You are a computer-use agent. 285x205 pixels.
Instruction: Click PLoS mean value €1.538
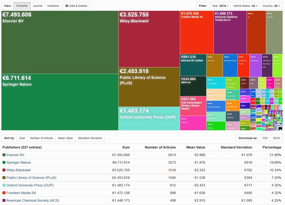200,178
